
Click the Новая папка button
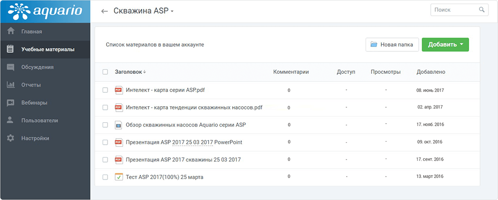[x=391, y=44]
